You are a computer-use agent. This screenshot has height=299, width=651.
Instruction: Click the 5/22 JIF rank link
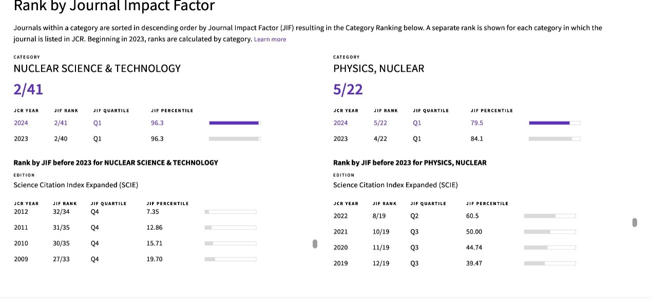pyautogui.click(x=380, y=123)
